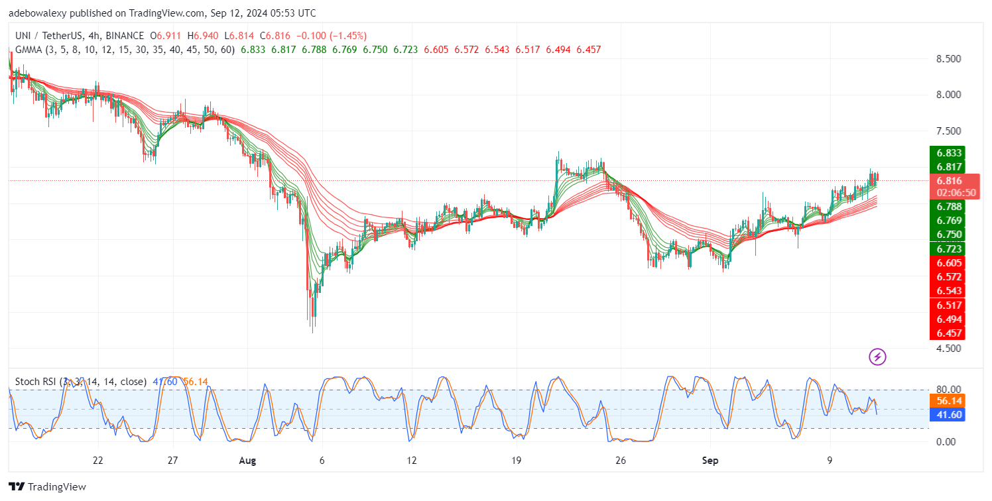The height and width of the screenshot is (501, 992).
Task: Click the Stoch RSI indicator legend label
Action: pos(81,382)
